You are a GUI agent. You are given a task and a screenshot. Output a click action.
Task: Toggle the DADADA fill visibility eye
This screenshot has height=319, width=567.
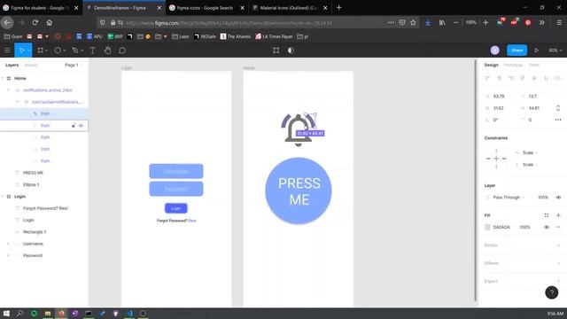point(547,227)
